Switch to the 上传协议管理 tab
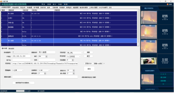The width and height of the screenshot is (174, 93). 93,8
